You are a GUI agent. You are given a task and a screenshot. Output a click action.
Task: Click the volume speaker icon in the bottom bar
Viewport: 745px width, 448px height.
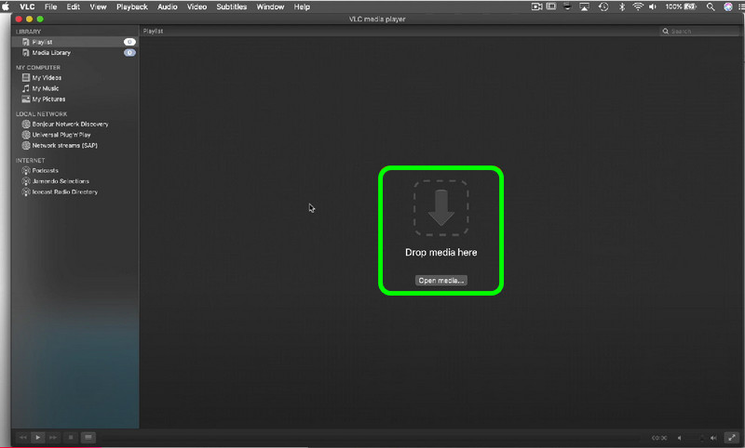coord(679,437)
